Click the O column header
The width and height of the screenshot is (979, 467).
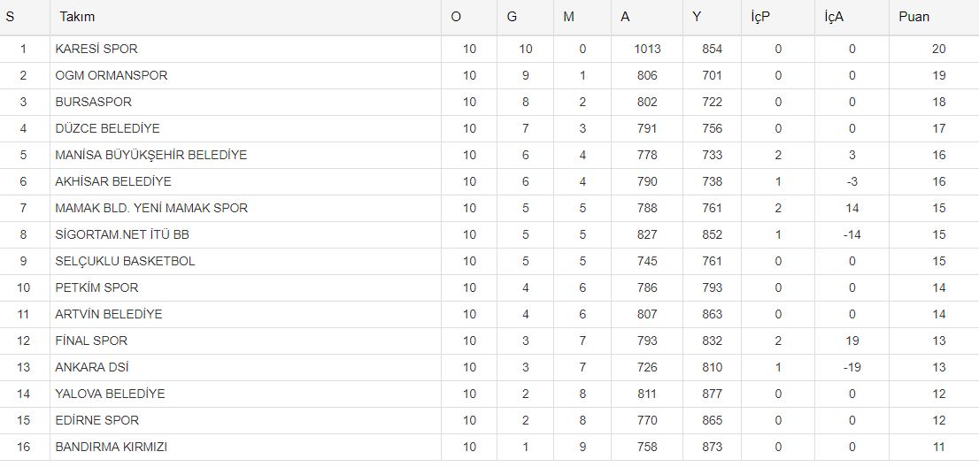(456, 17)
